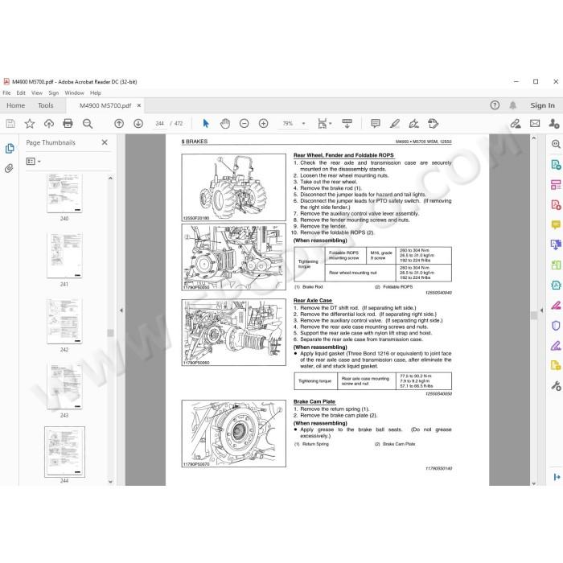Viewport: 563px width, 563px height.
Task: Open the zoom percentage dropdown
Action: click(x=303, y=124)
